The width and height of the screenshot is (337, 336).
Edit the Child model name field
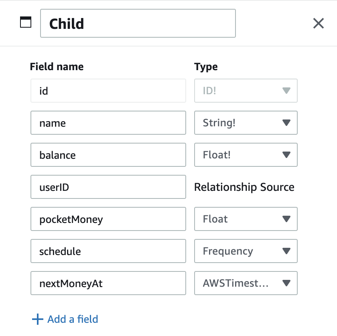[138, 23]
